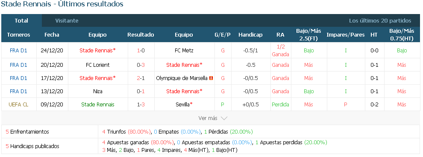Expand the Ver más chevron arrow
Screen dimensions: 423x157
(224, 118)
